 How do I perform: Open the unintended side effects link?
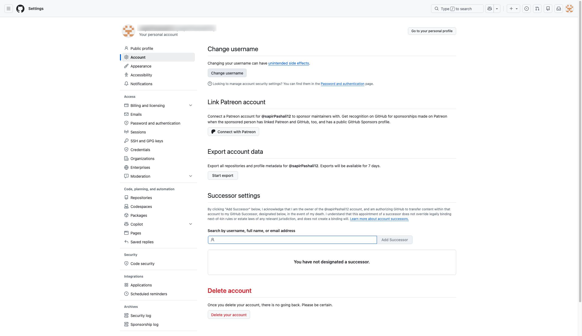point(289,63)
